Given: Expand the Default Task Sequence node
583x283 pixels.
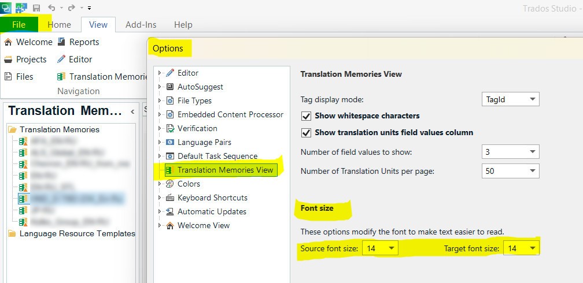Looking at the screenshot, I should tap(160, 156).
